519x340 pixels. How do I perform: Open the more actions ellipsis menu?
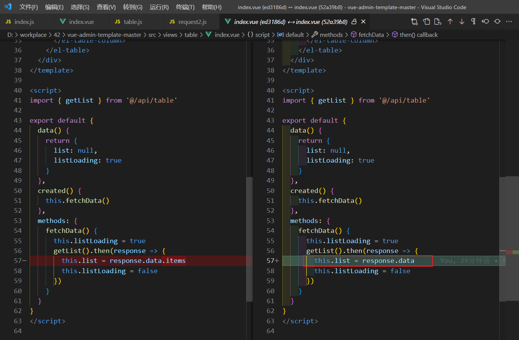[x=509, y=22]
